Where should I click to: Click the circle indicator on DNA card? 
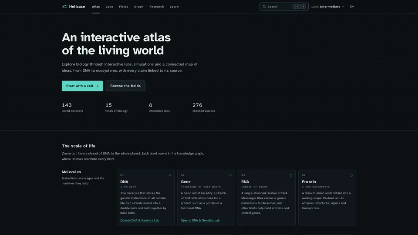(170, 175)
